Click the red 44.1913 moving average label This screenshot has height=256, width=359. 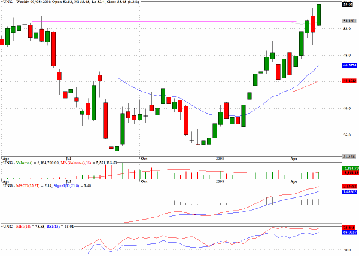(349, 81)
